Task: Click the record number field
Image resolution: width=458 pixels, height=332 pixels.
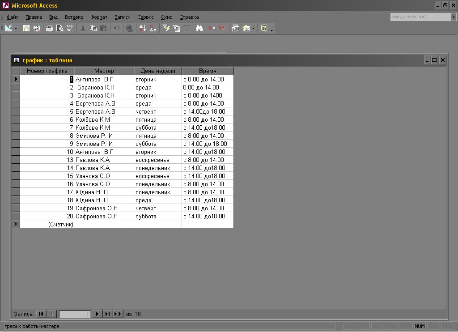Action: [75, 314]
